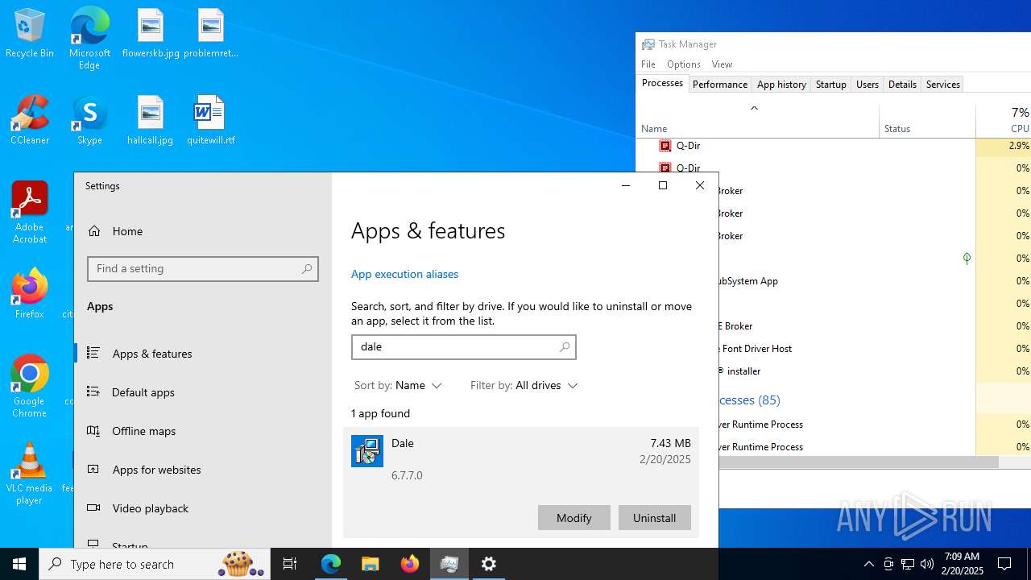Click magnifier icon in app search box
This screenshot has height=580, width=1031.
[x=565, y=347]
